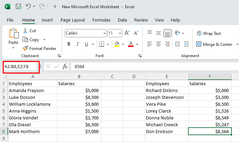
Task: Expand the font size dropdown
Action: (x=119, y=33)
